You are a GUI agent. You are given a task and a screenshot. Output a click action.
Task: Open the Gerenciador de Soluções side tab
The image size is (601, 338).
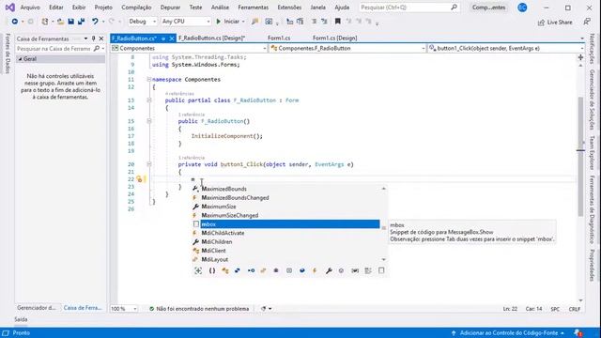click(593, 100)
